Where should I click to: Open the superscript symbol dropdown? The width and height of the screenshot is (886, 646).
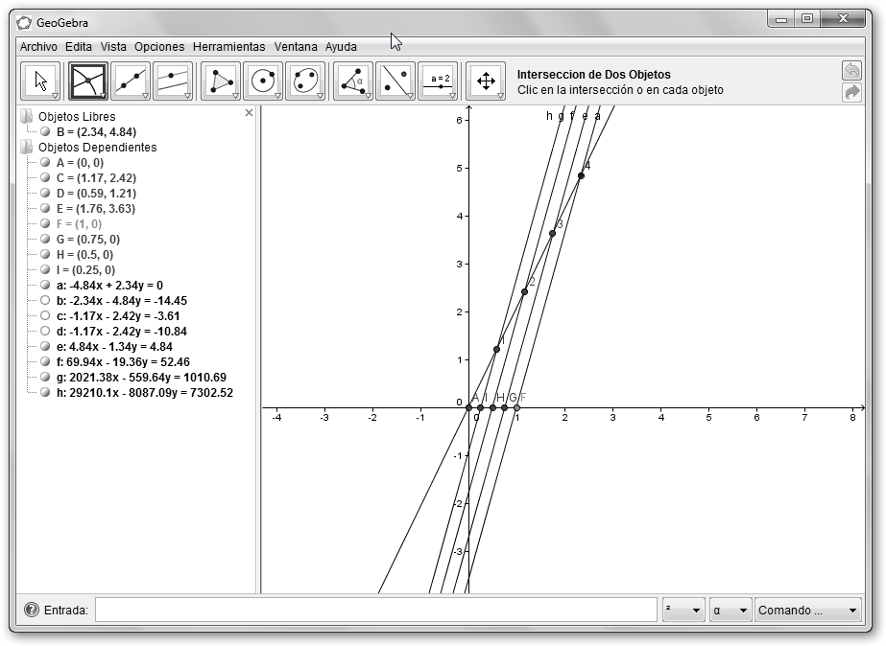682,610
